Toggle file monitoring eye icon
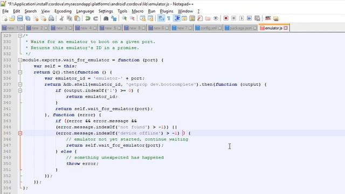Image resolution: width=345 pixels, height=194 pixels. [216, 18]
